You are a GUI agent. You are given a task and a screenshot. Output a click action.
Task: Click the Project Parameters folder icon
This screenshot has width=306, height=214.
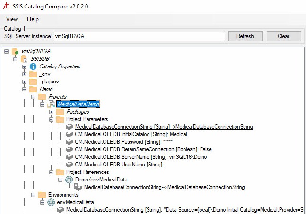(x=60, y=119)
